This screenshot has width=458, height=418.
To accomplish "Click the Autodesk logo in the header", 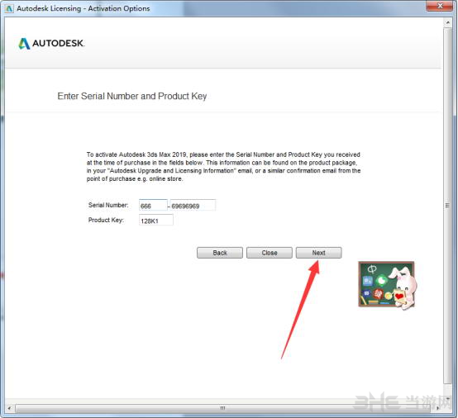I will 51,44.
